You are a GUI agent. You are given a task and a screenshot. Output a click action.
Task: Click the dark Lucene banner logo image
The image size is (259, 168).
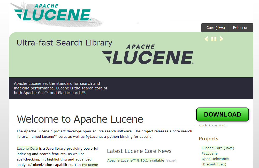(x=148, y=54)
